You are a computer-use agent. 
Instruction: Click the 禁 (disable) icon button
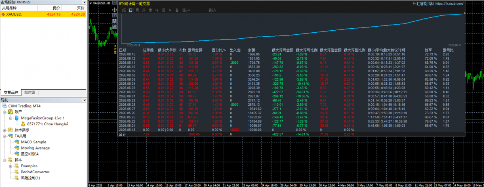click(114, 21)
